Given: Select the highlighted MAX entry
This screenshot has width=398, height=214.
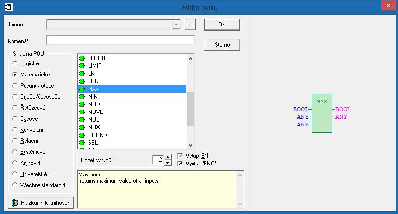Looking at the screenshot, I should coord(132,89).
